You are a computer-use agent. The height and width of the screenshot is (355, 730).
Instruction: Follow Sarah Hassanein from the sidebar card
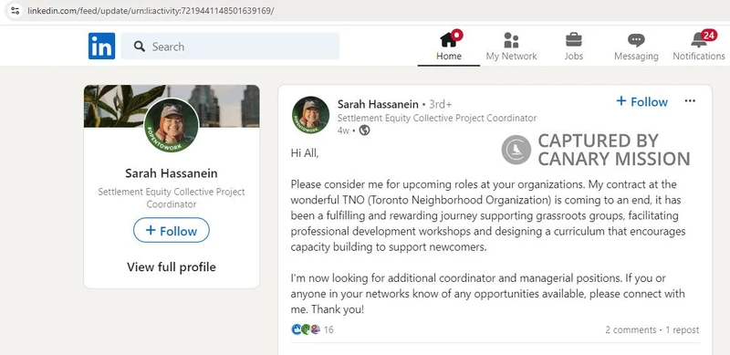(172, 231)
